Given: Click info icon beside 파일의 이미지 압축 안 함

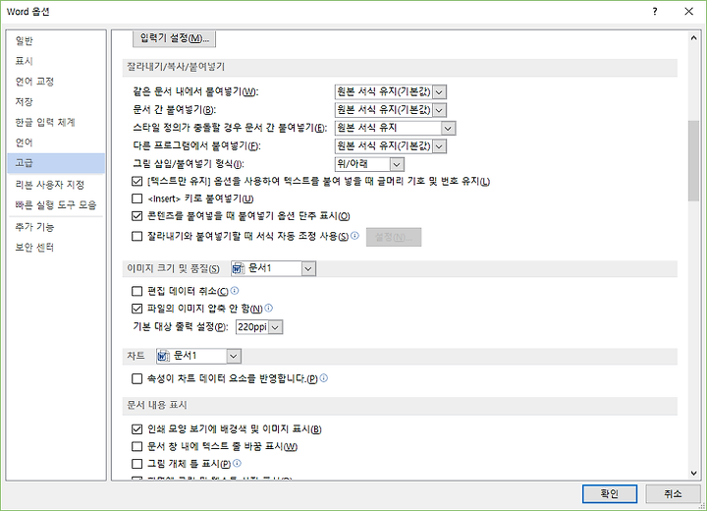Looking at the screenshot, I should point(269,308).
